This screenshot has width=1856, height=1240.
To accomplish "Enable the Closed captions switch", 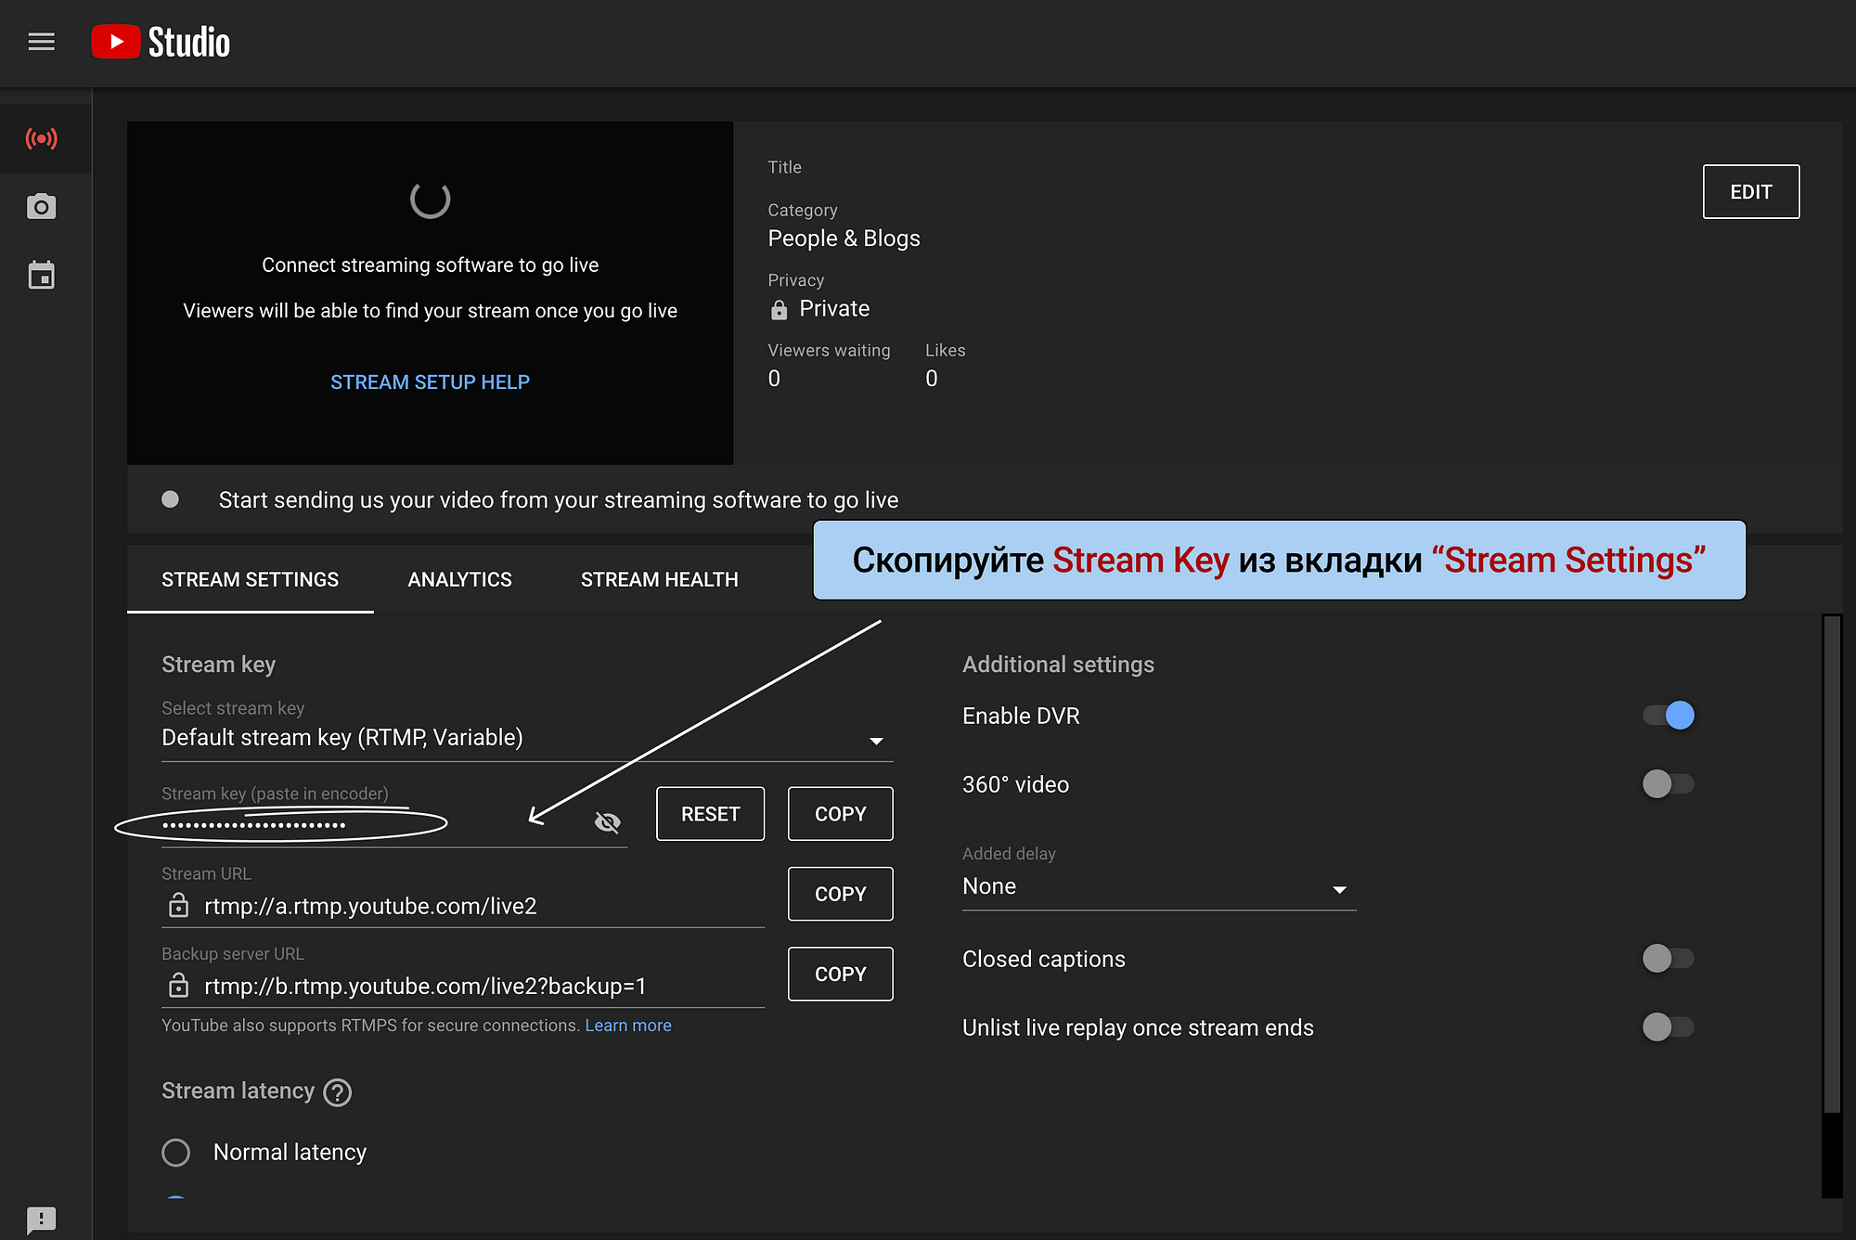I will [x=1669, y=959].
